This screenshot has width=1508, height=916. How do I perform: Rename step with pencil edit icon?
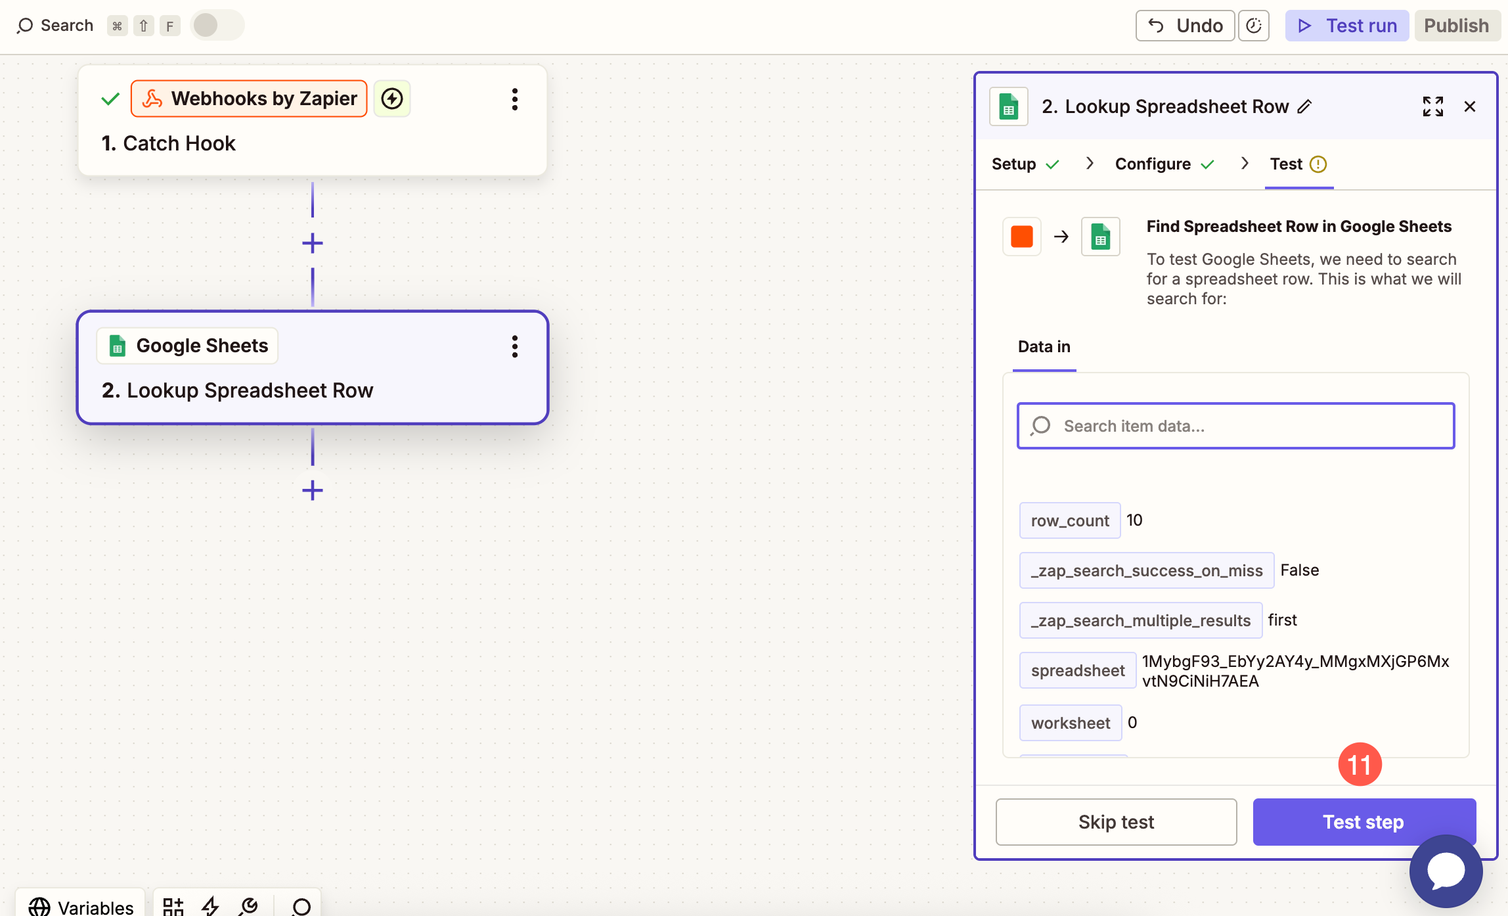[1305, 106]
